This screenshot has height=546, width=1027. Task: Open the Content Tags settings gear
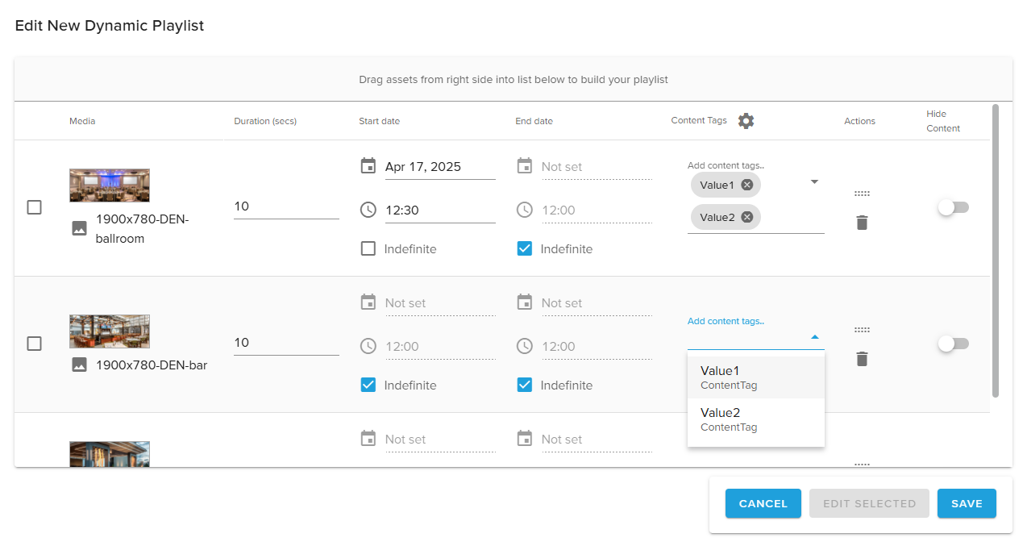(746, 121)
